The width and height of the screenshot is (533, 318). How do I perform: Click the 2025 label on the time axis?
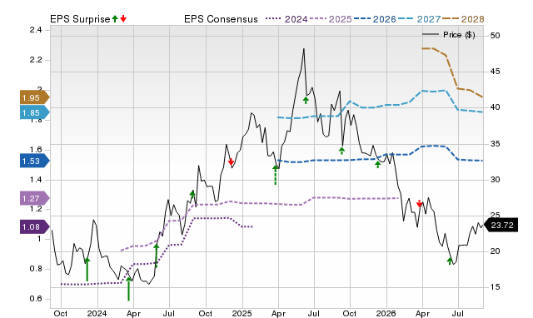tap(242, 313)
